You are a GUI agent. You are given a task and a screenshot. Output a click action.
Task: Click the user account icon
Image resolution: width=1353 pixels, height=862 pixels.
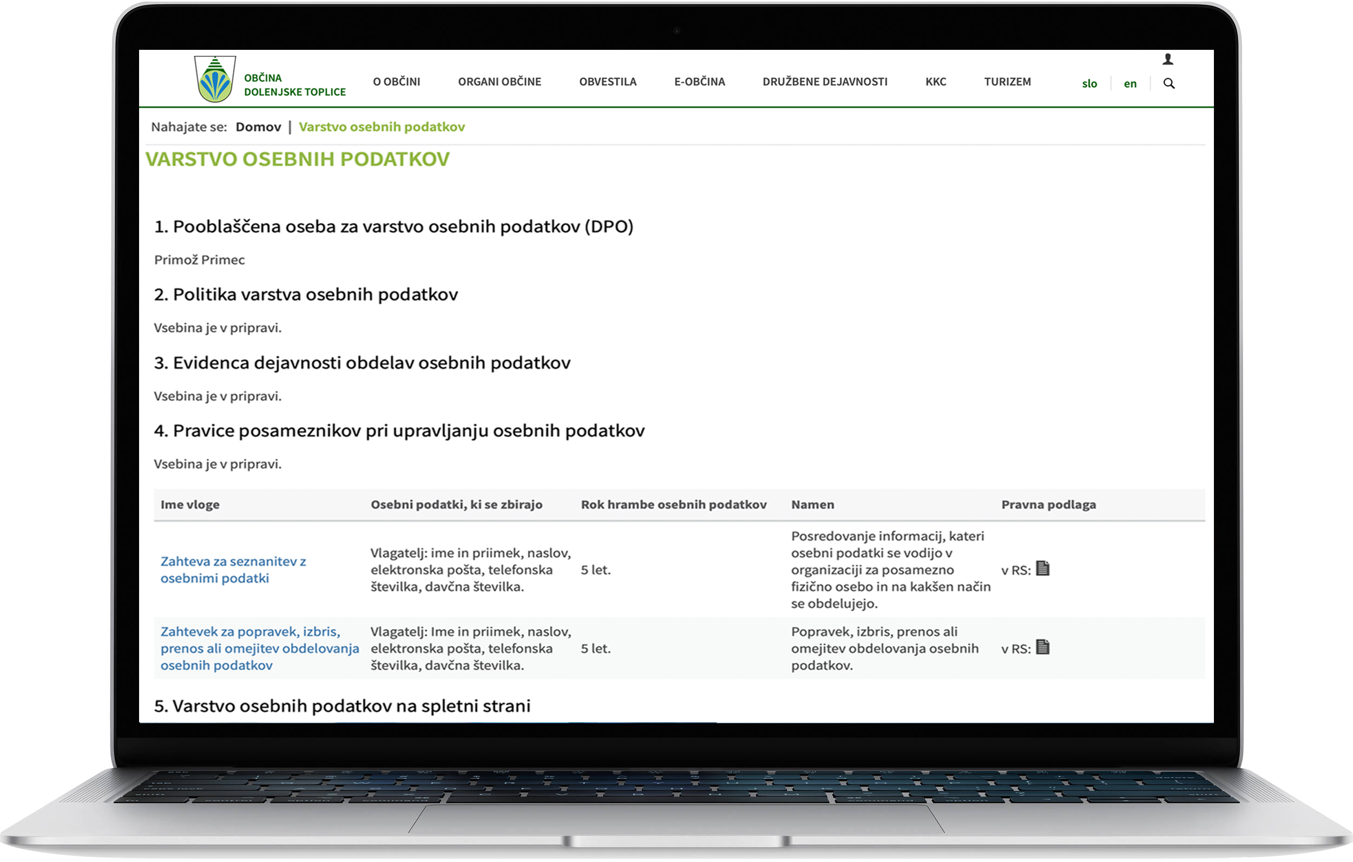pos(1167,59)
